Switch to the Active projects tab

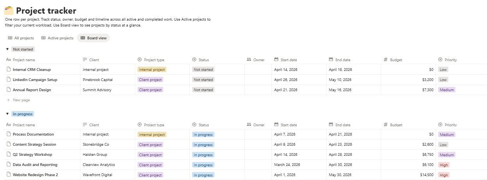pyautogui.click(x=57, y=38)
